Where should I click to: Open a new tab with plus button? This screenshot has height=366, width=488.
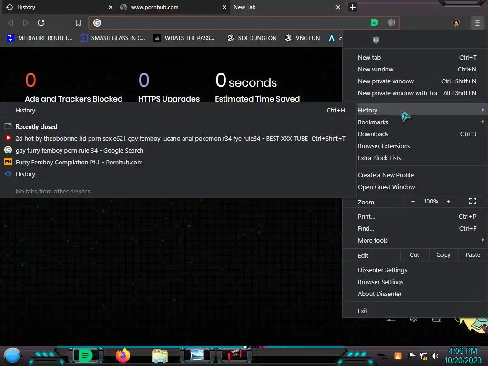[352, 7]
